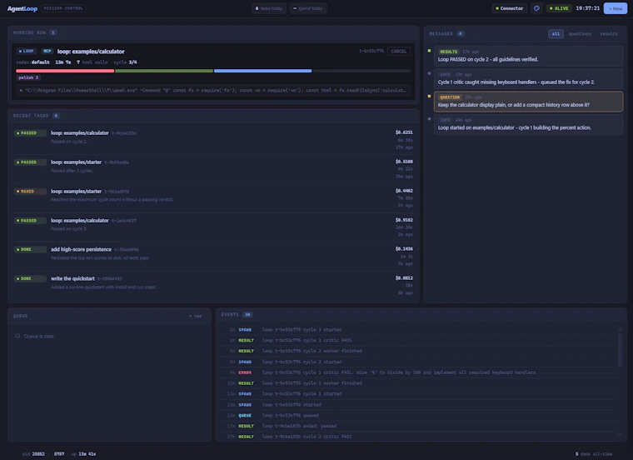Click the pid 25852 status entry
The height and width of the screenshot is (460, 633).
33,454
